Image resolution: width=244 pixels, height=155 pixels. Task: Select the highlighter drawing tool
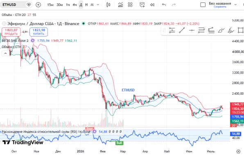(x=231, y=30)
